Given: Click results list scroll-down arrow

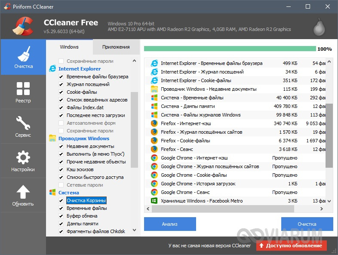Looking at the screenshot, I should [329, 201].
